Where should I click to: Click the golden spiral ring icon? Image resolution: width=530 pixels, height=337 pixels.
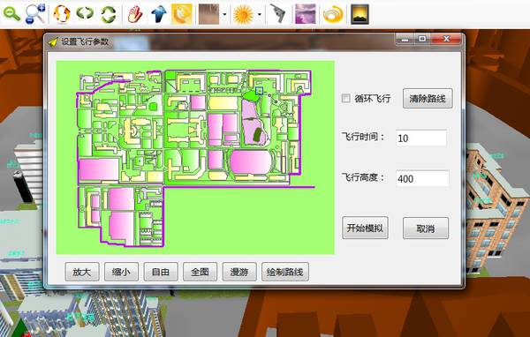tap(333, 14)
